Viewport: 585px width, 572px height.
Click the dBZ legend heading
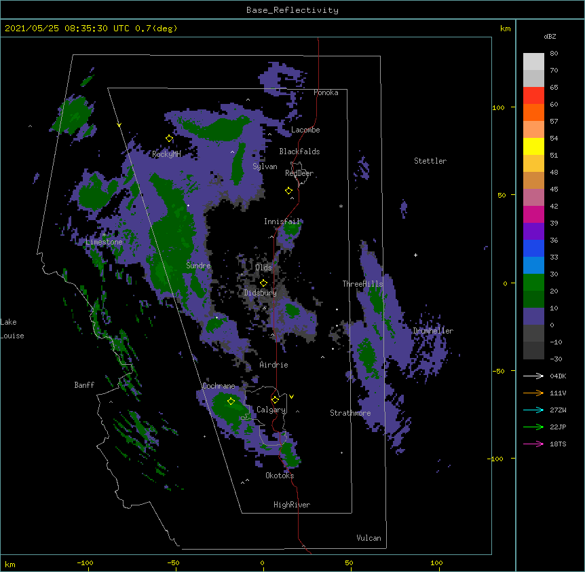click(550, 36)
